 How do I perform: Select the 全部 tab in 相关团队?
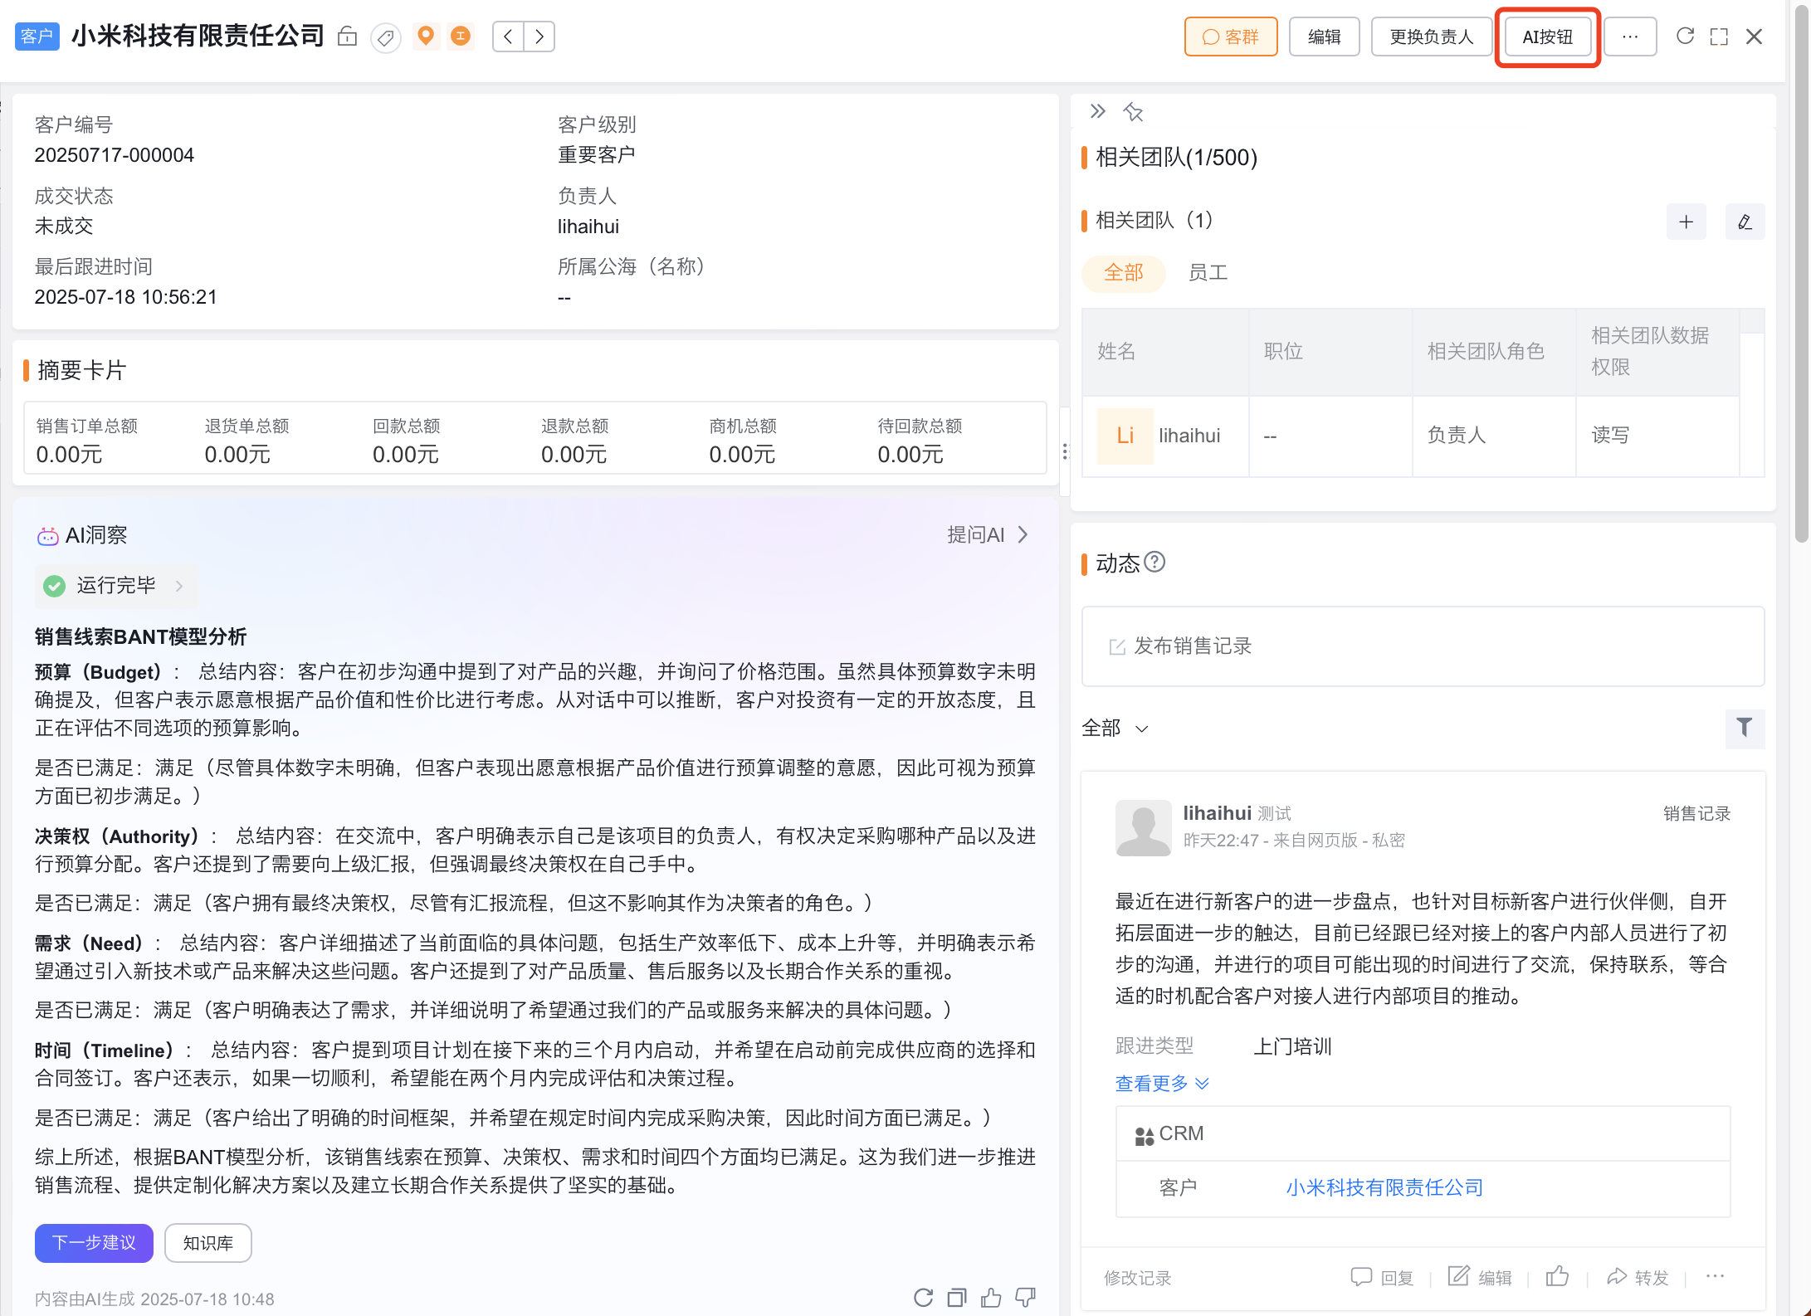pos(1124,273)
